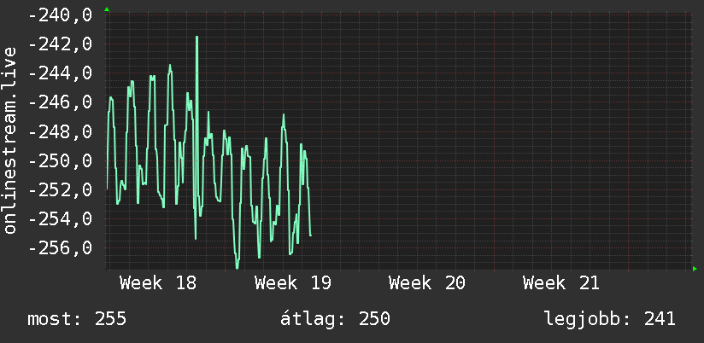Image resolution: width=704 pixels, height=343 pixels.
Task: Click the green arrow atop the Y axis
Action: point(107,9)
